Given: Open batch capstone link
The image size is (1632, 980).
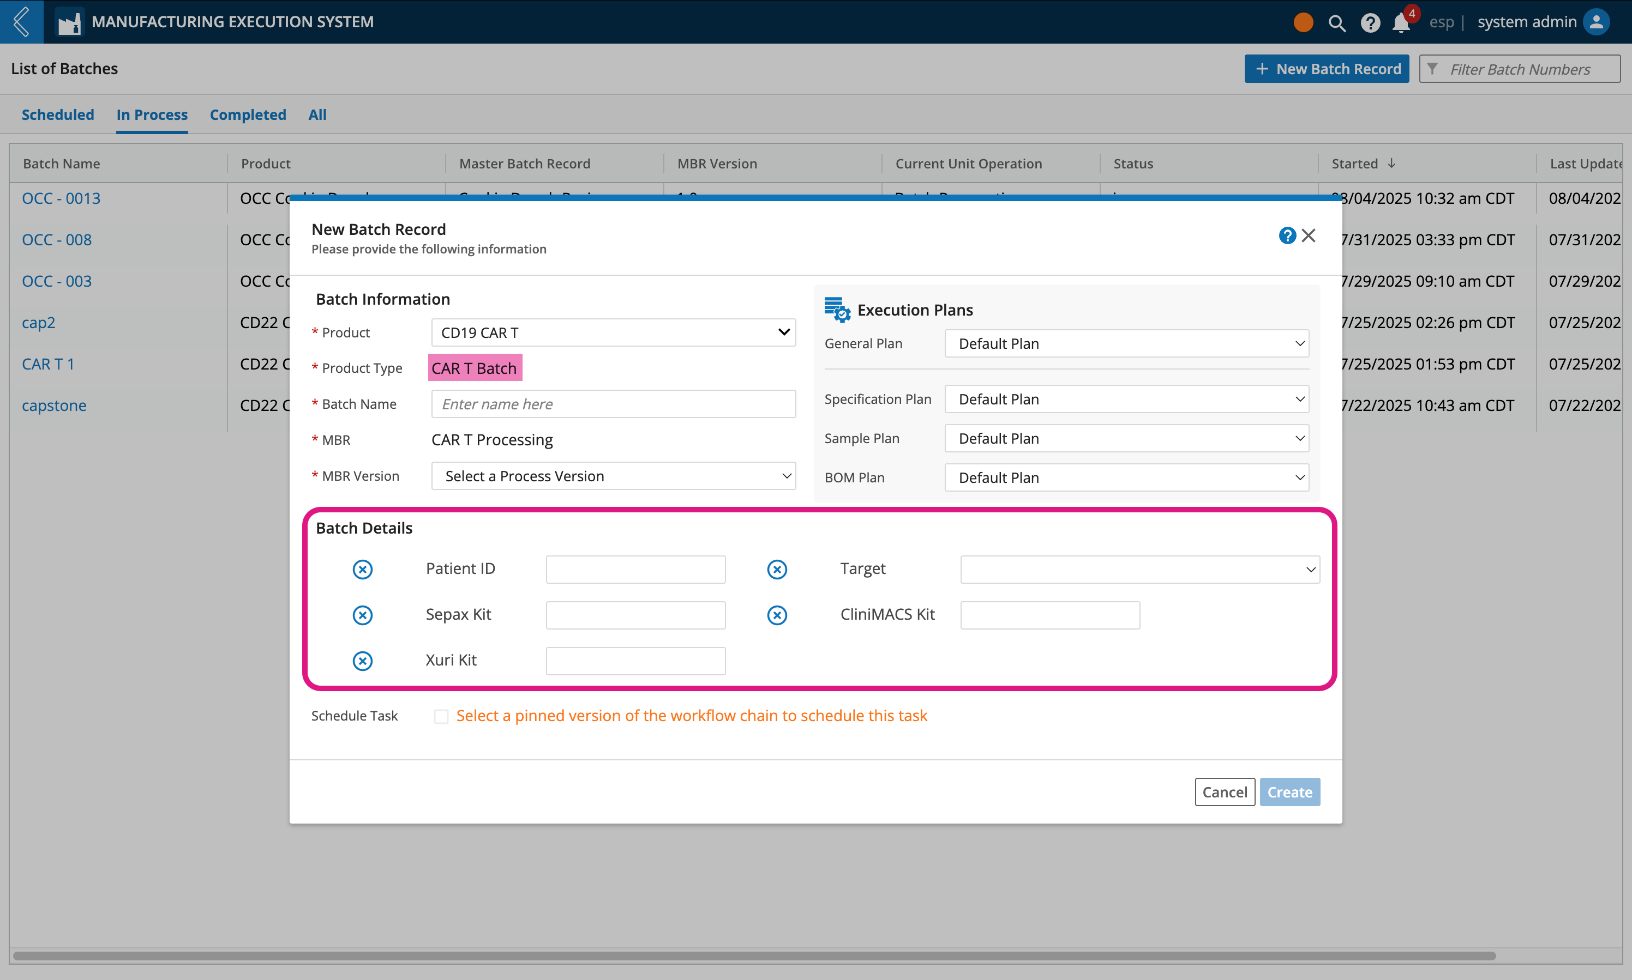Looking at the screenshot, I should click(54, 406).
